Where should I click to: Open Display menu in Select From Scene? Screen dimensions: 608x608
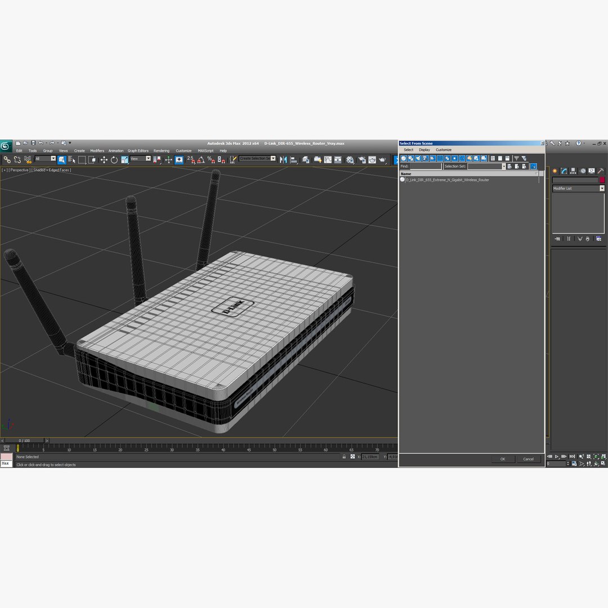(424, 150)
